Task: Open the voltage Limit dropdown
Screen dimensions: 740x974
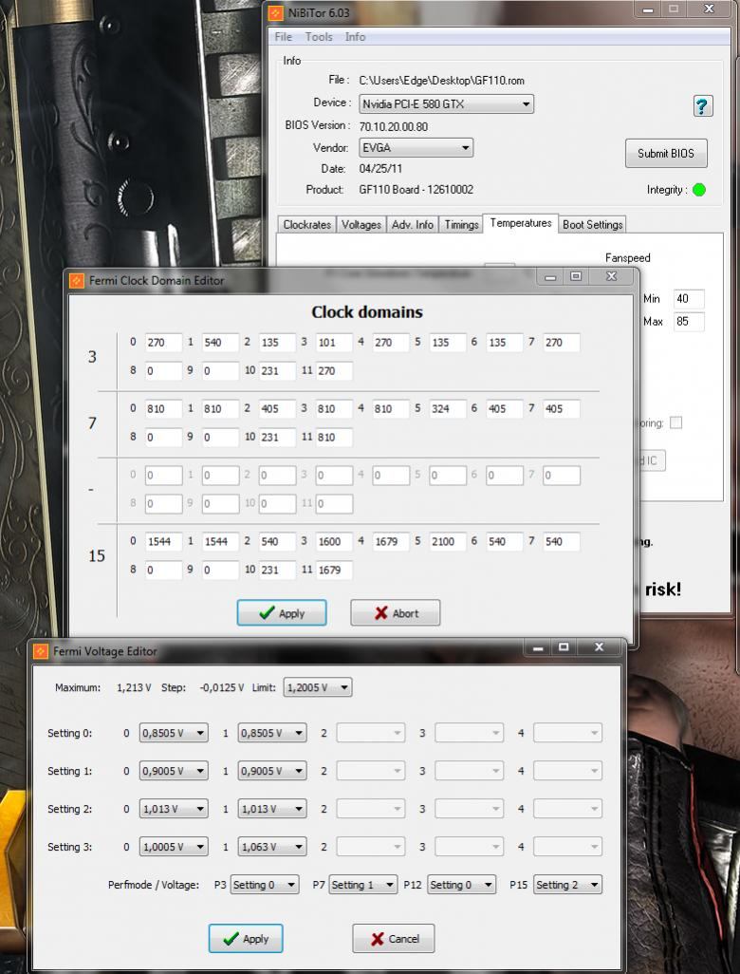Action: (318, 687)
